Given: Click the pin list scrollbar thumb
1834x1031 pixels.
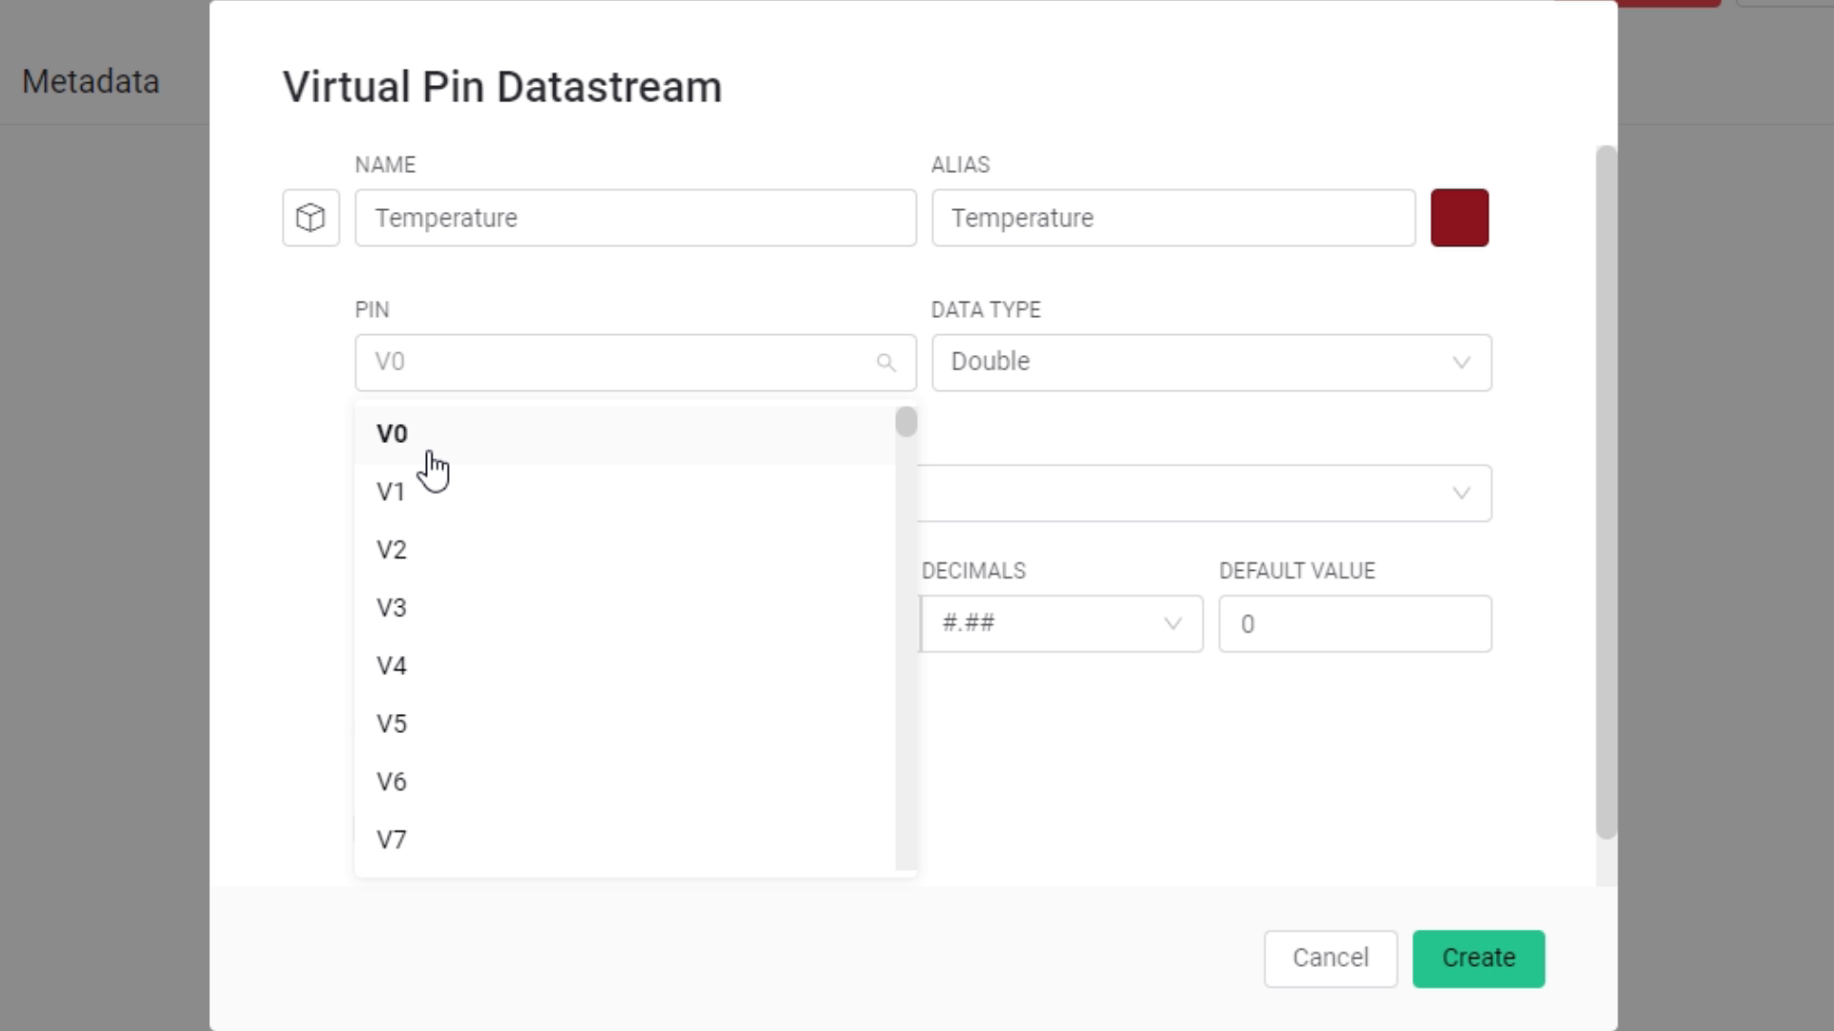Looking at the screenshot, I should tap(906, 422).
